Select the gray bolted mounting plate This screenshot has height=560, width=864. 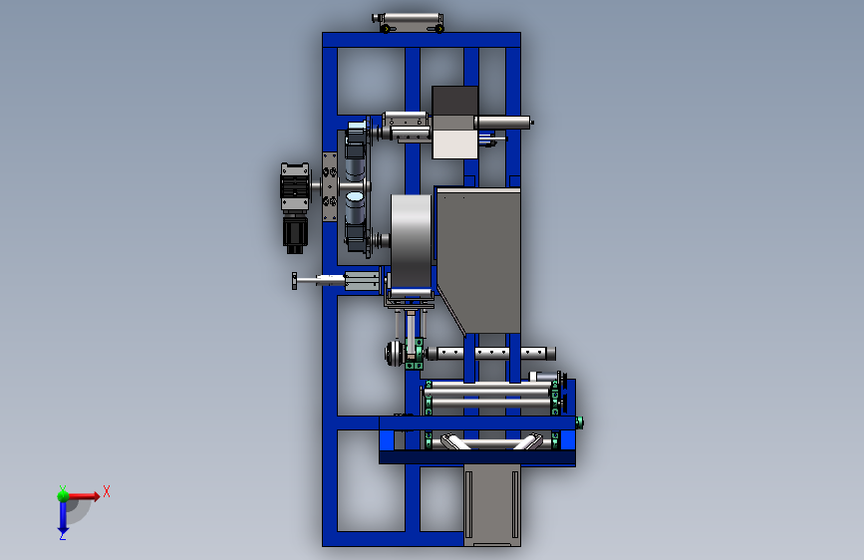pyautogui.click(x=330, y=187)
